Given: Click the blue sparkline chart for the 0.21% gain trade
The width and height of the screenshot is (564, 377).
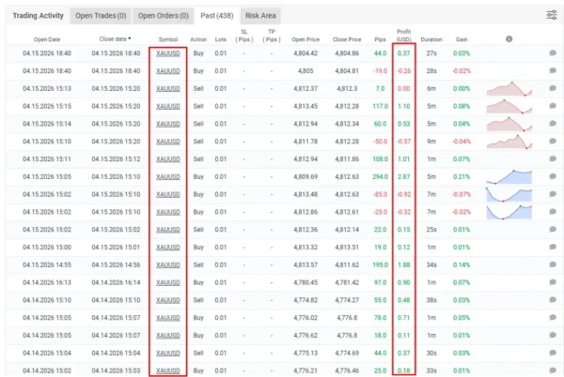Looking at the screenshot, I should 509,176.
